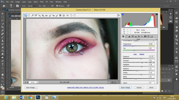
Task: Click the Auto tone link
Action: [135, 54]
